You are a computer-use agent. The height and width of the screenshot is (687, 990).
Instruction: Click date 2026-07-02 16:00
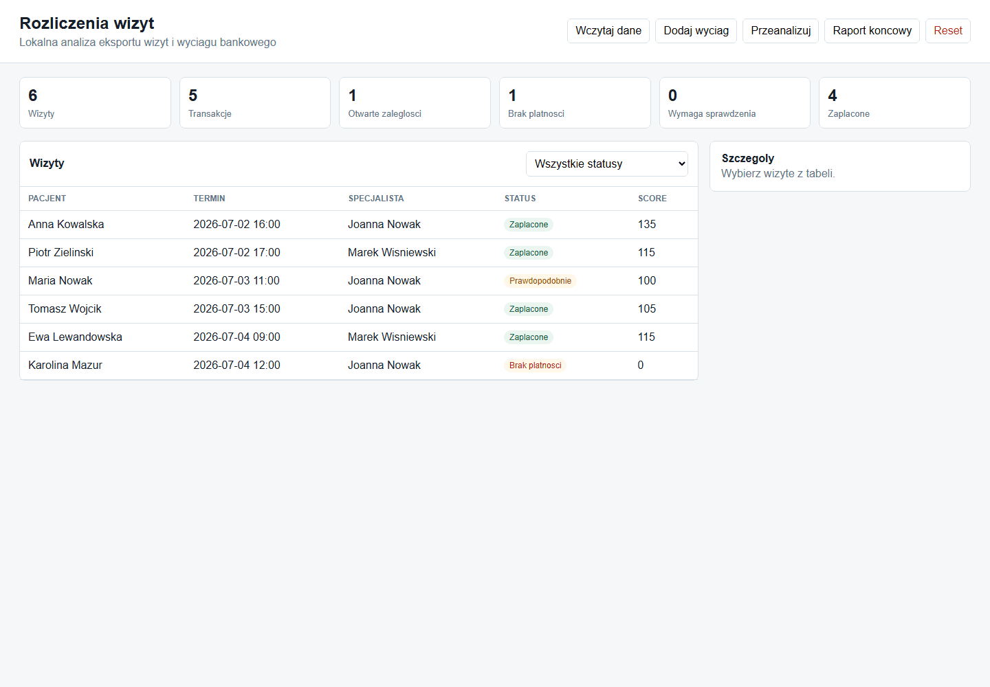coord(236,225)
